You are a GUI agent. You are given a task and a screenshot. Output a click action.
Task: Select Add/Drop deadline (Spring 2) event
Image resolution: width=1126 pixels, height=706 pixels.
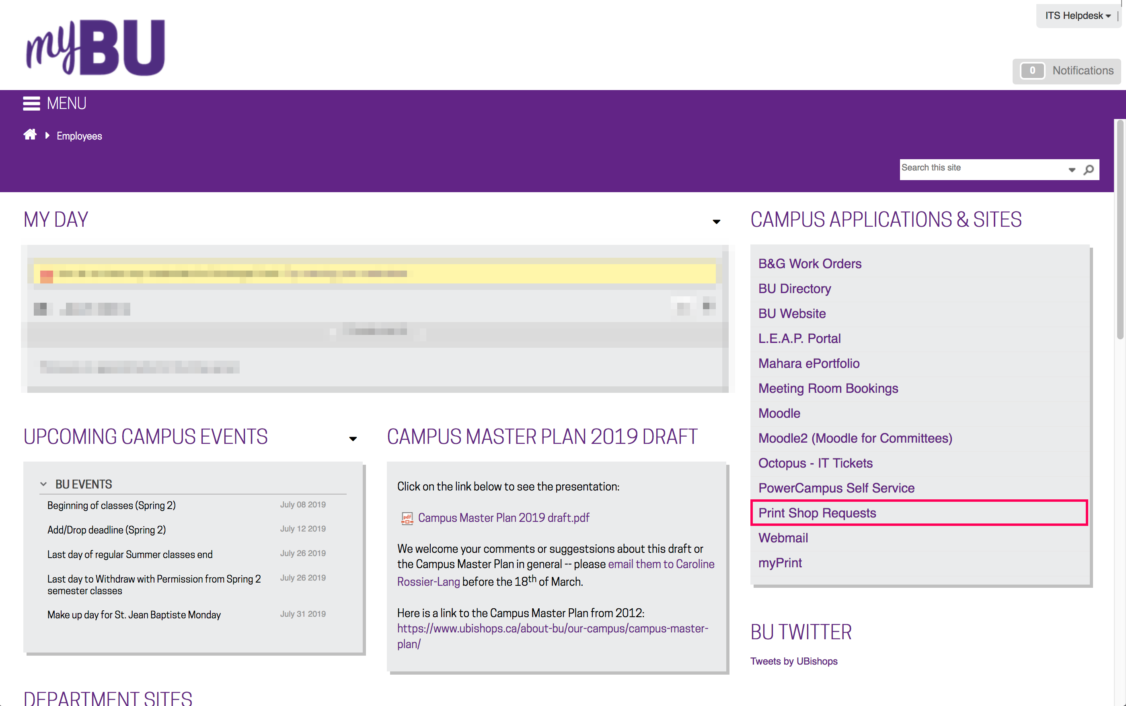tap(107, 530)
